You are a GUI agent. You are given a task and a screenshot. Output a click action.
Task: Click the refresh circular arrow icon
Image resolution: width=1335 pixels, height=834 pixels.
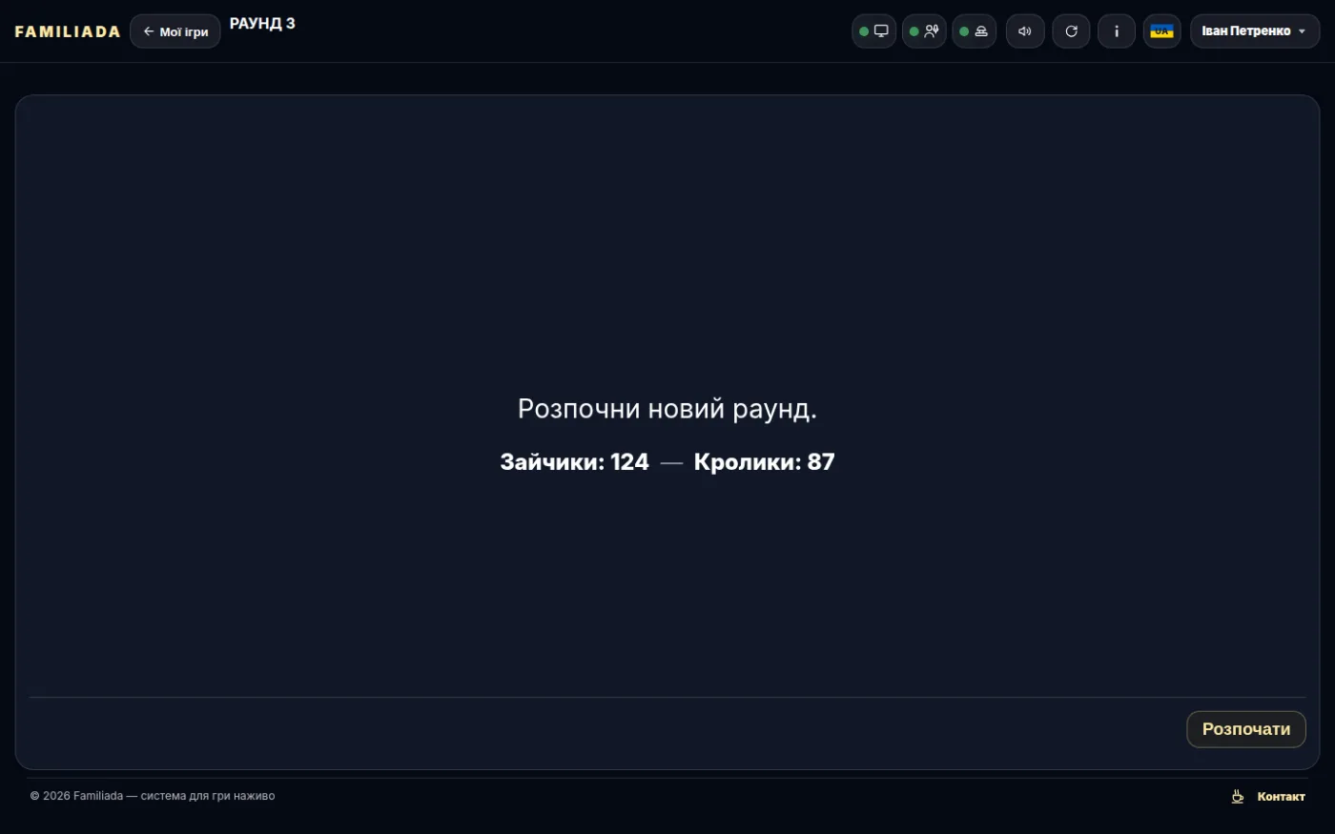pos(1071,31)
